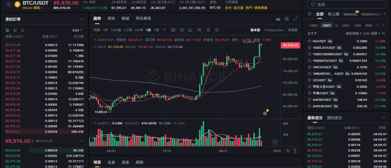Sort market list by 最新價格
Image resolution: width=391 pixels, height=168 pixels.
[x=354, y=34]
